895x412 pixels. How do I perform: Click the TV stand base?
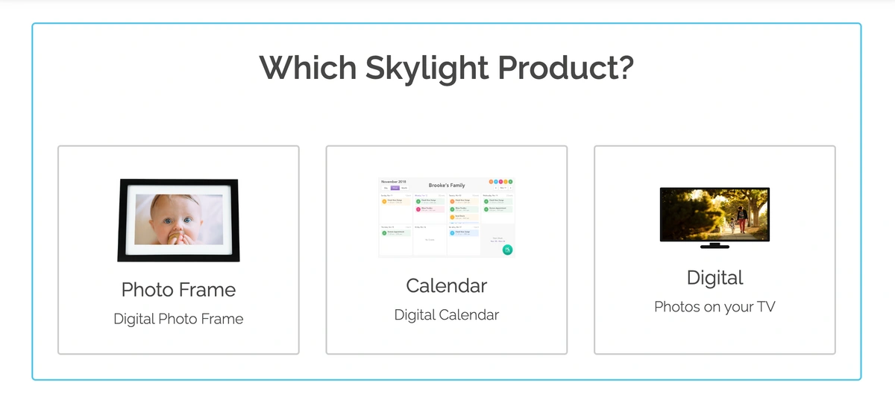tap(715, 246)
